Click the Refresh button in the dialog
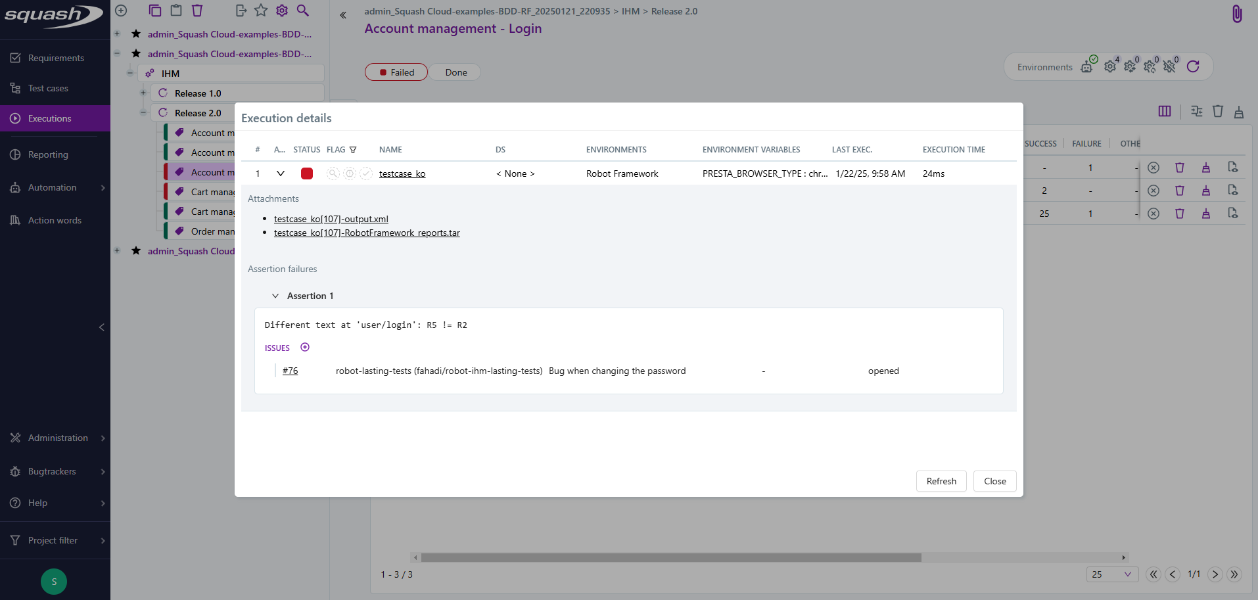Viewport: 1258px width, 600px height. (x=941, y=480)
